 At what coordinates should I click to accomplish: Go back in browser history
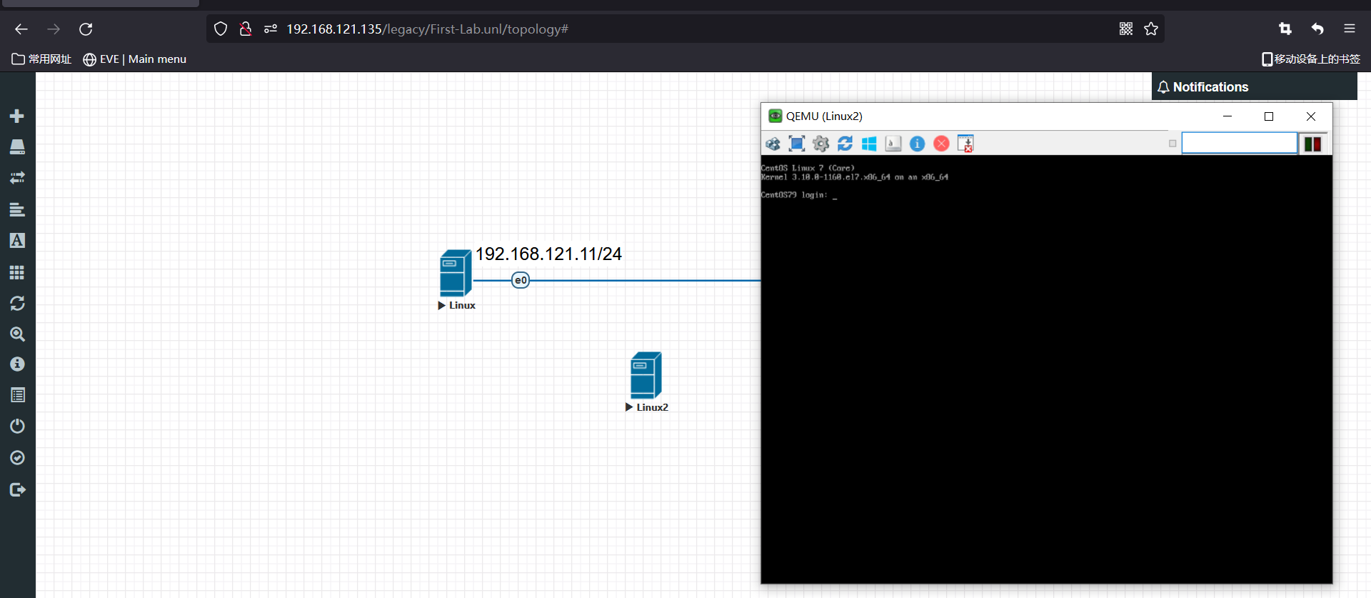pyautogui.click(x=21, y=29)
